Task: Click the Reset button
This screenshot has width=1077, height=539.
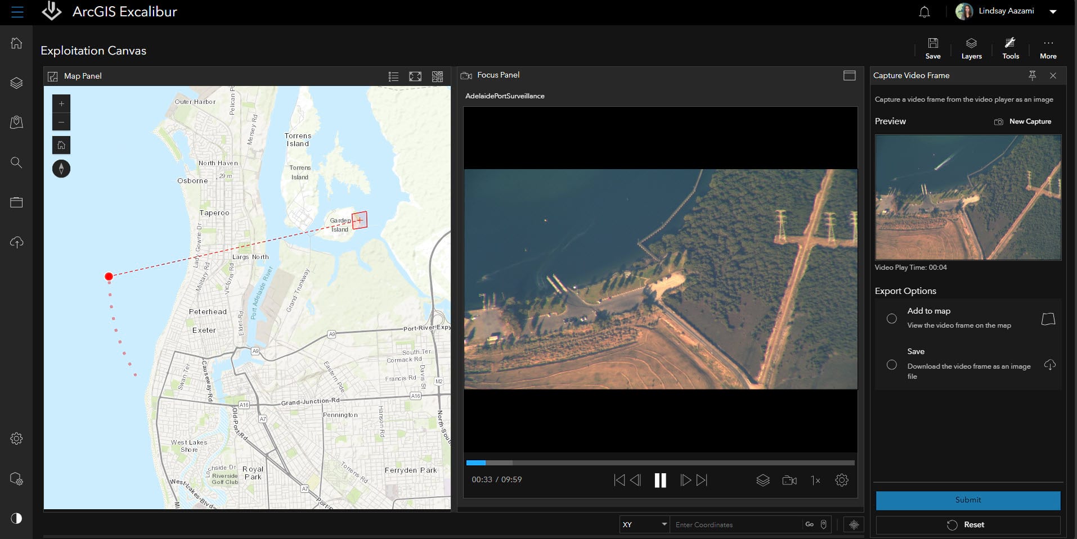Action: tap(968, 524)
